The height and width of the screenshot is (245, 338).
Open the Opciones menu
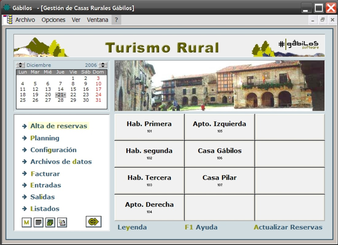[x=53, y=20]
